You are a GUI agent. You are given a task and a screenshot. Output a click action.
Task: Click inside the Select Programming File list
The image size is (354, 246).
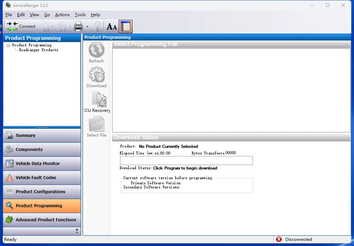(x=231, y=90)
